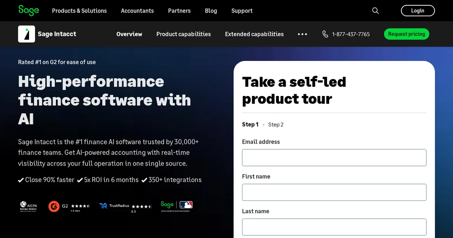
Task: Click the Sage Intacct product logo icon
Action: click(26, 34)
